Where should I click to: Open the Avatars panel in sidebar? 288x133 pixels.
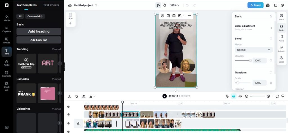(6, 40)
